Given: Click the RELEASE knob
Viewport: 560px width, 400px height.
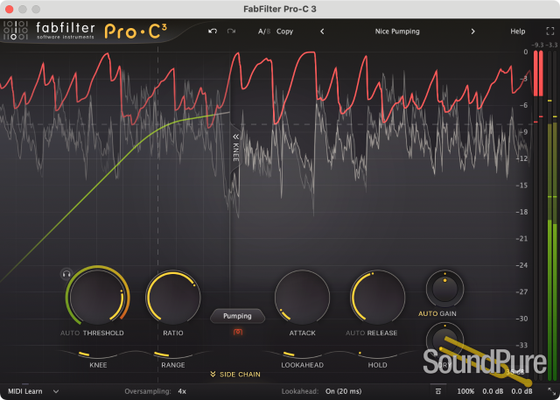Looking at the screenshot, I should [x=377, y=297].
